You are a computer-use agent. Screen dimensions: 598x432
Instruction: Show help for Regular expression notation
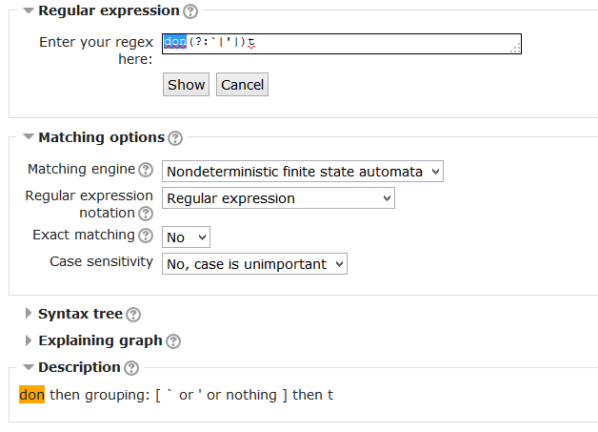point(146,214)
